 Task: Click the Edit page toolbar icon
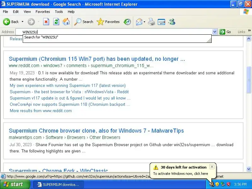point(161,22)
